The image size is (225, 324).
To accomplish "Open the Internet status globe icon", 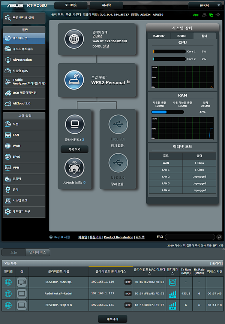I will coord(74,39).
